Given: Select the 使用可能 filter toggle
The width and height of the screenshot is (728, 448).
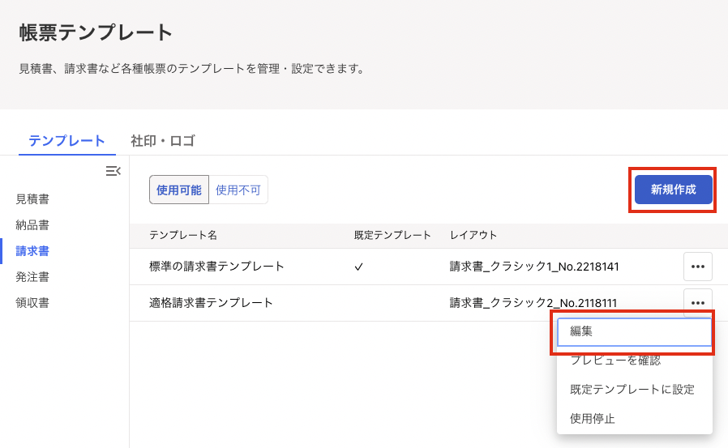Looking at the screenshot, I should tap(178, 190).
